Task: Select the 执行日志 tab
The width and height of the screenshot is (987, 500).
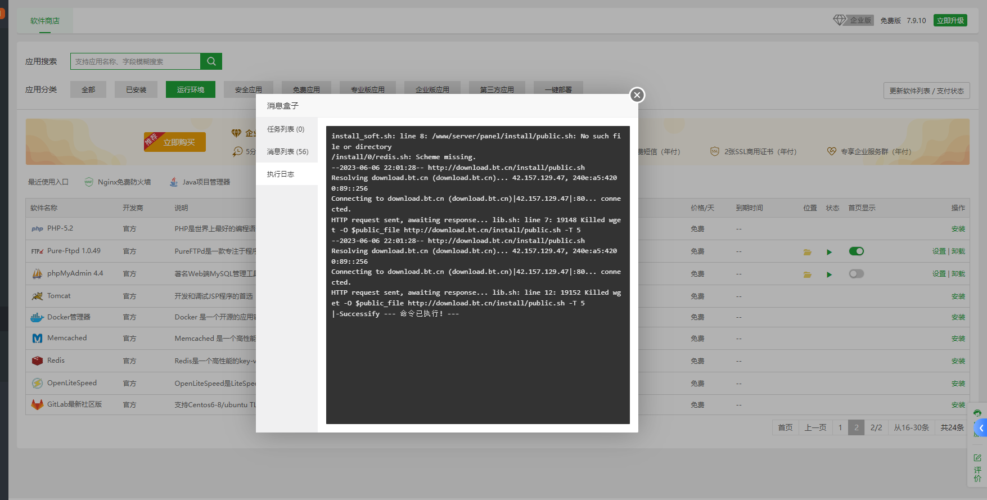Action: click(286, 174)
